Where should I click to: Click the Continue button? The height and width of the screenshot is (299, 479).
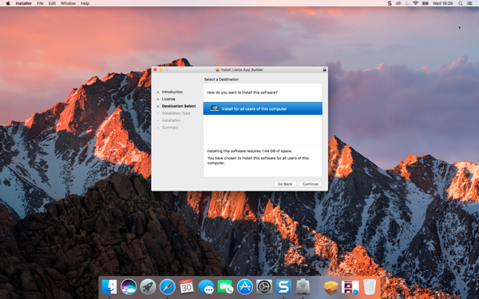310,184
